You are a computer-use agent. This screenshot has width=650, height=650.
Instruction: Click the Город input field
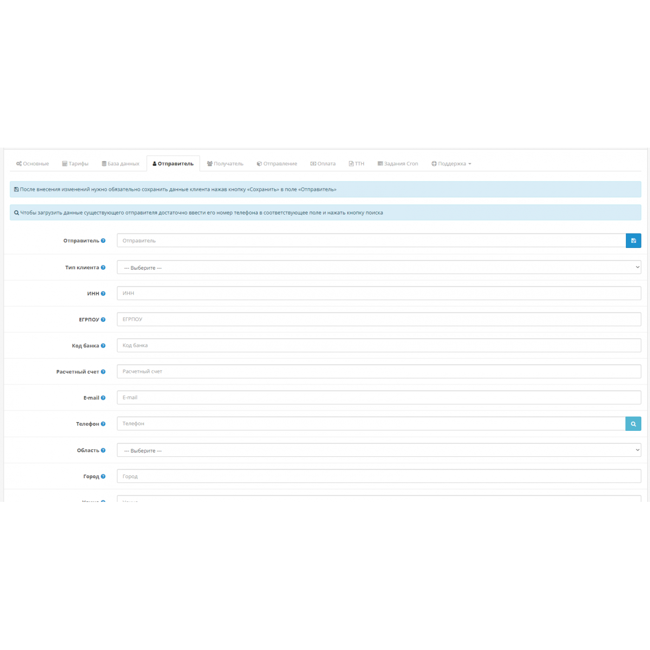click(378, 476)
